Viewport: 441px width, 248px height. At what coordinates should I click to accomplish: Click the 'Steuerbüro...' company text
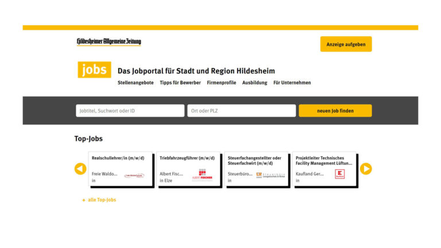[240, 174]
